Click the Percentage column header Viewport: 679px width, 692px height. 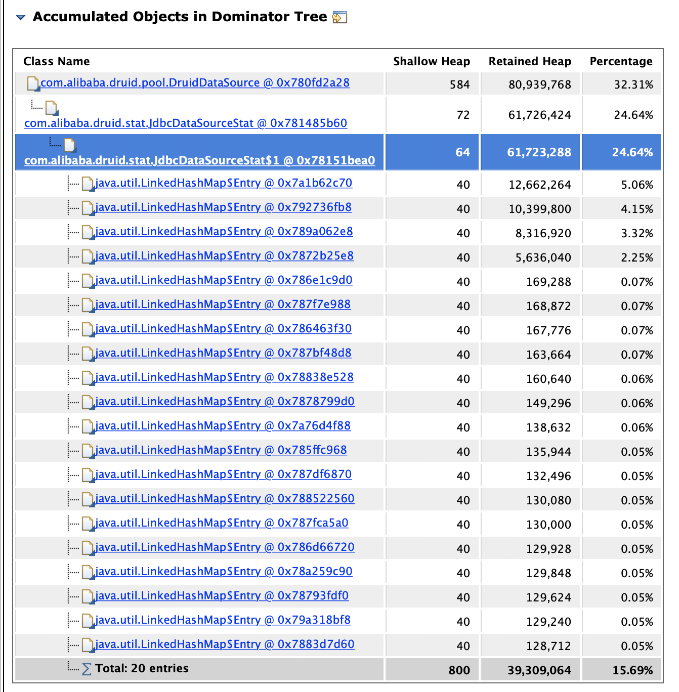click(621, 61)
